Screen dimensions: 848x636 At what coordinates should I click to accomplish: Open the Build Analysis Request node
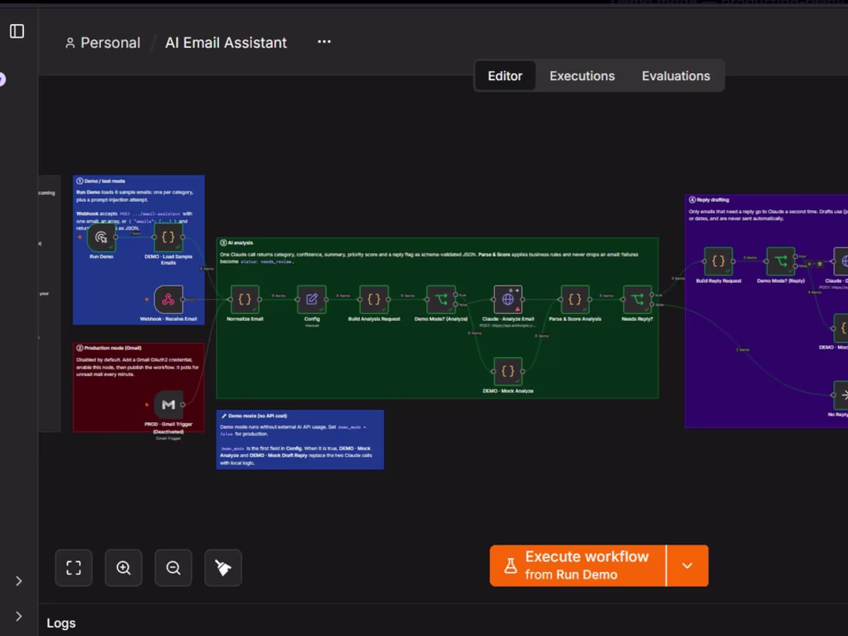click(x=374, y=300)
